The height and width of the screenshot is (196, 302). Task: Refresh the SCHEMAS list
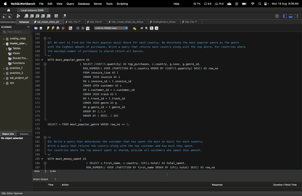click(x=28, y=27)
